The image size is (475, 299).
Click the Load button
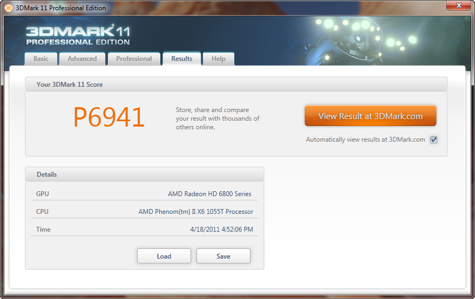click(x=164, y=256)
